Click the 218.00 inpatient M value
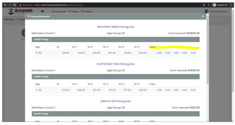 66,53
